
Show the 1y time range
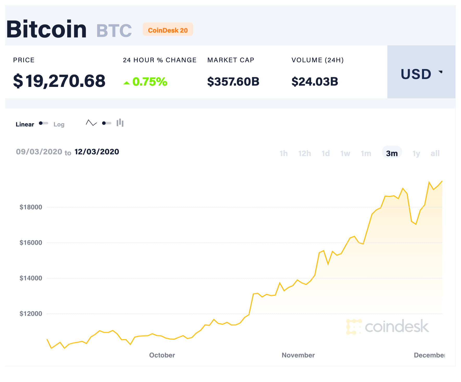click(x=416, y=153)
